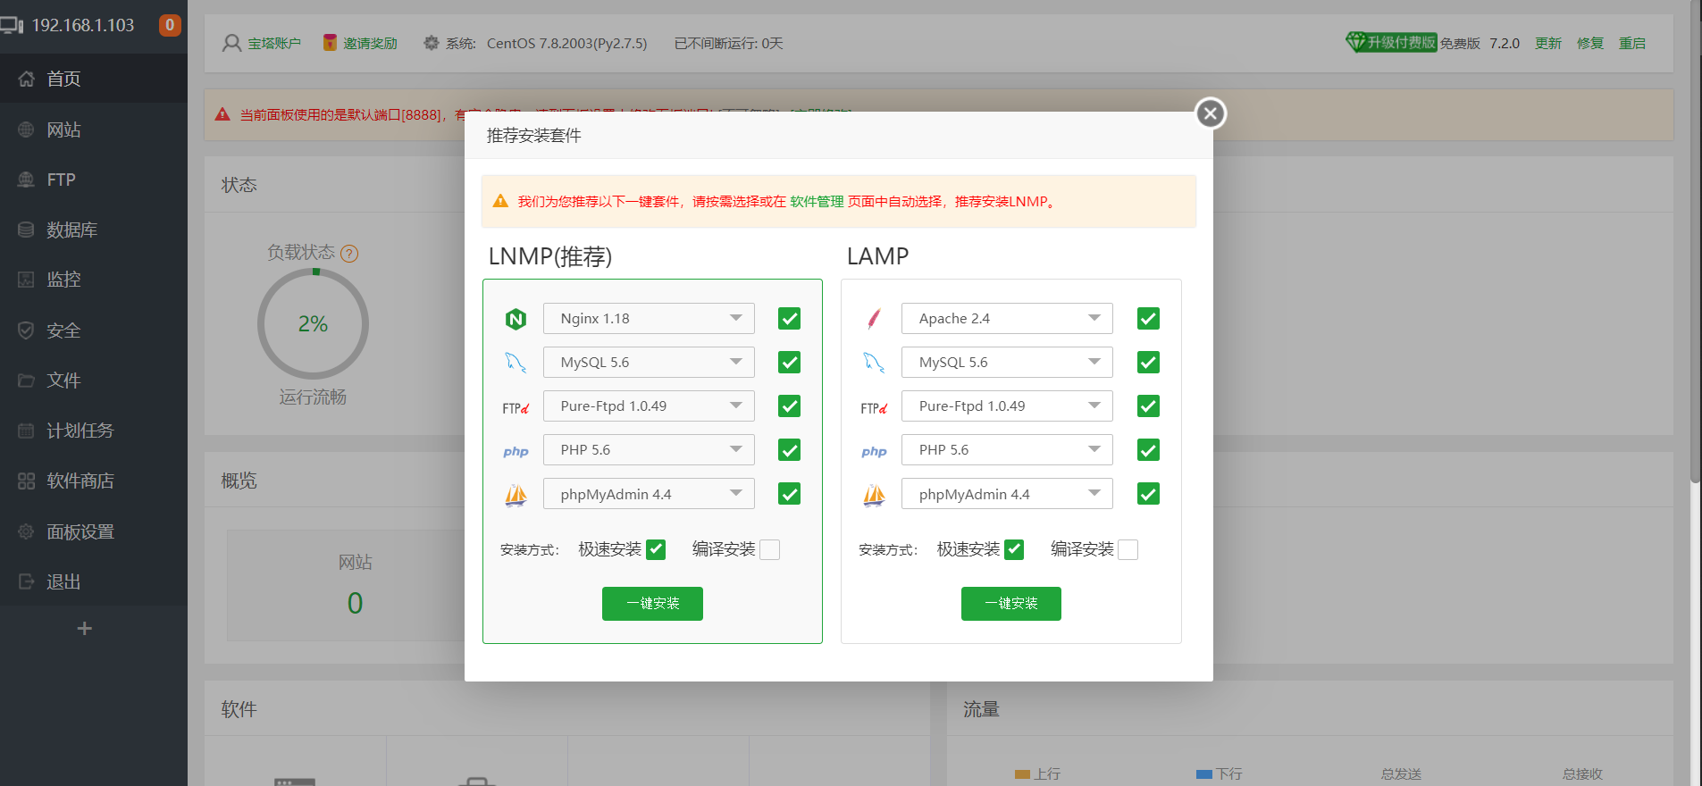Click 一键安装 button for LNMP

(x=652, y=604)
